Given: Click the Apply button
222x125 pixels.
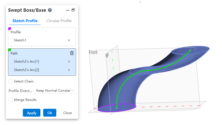Looking at the screenshot, I should 31,113.
